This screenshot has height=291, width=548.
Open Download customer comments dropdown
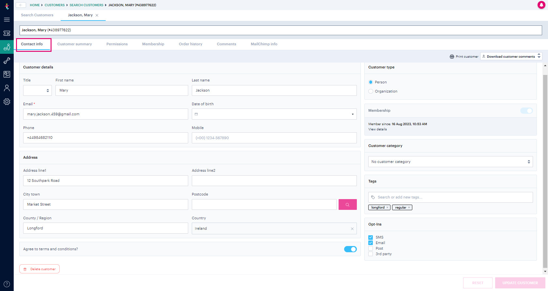click(511, 57)
